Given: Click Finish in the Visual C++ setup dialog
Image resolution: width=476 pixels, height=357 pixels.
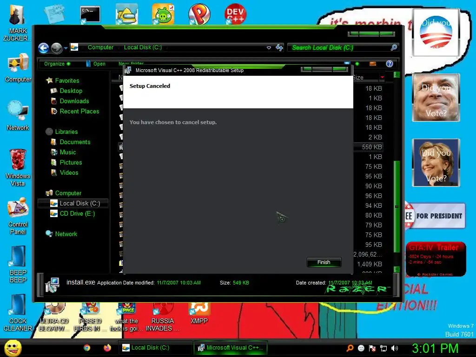Looking at the screenshot, I should [x=324, y=262].
